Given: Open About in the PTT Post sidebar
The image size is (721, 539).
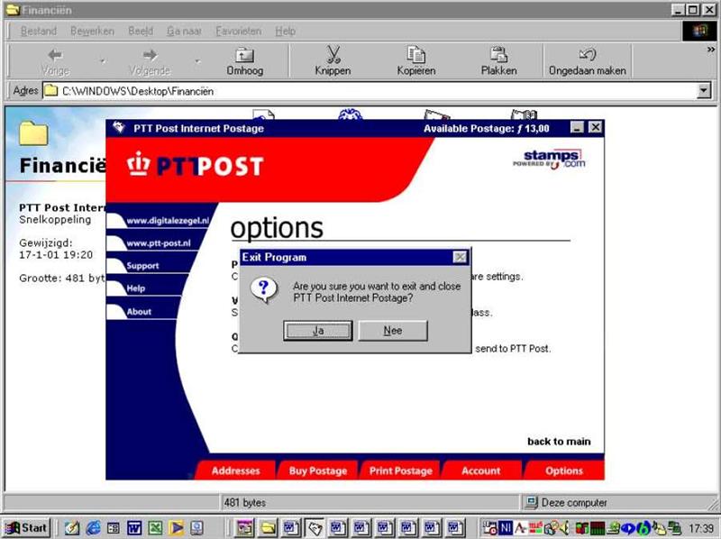Looking at the screenshot, I should [139, 311].
